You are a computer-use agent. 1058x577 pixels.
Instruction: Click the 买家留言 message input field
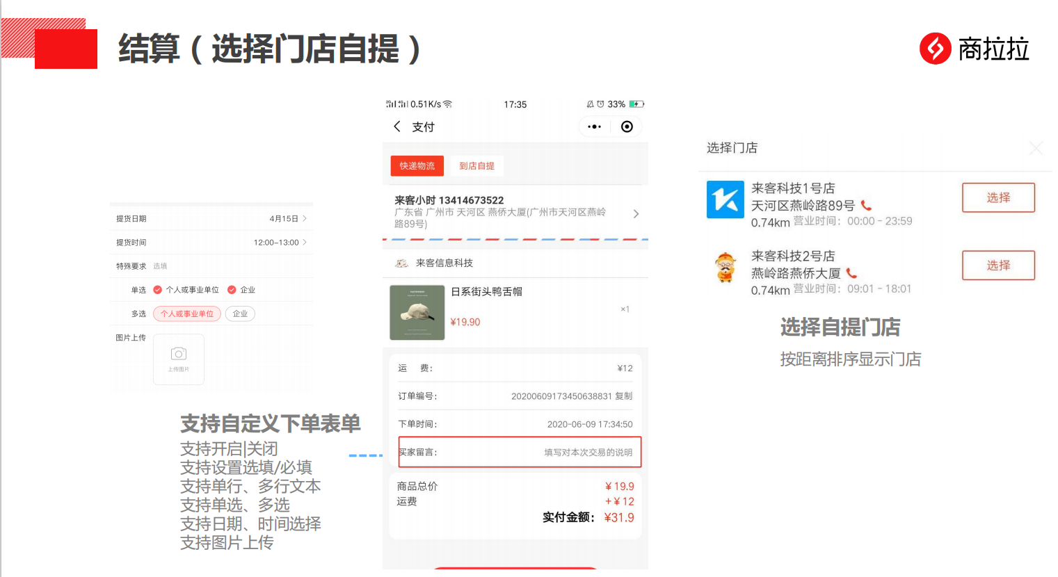coord(520,452)
